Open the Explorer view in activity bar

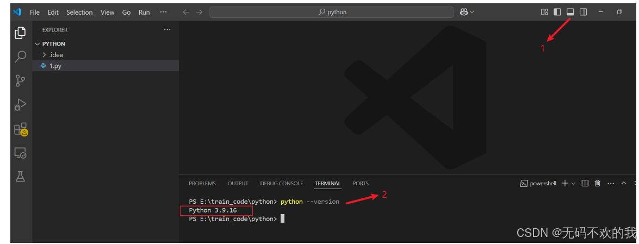point(20,33)
